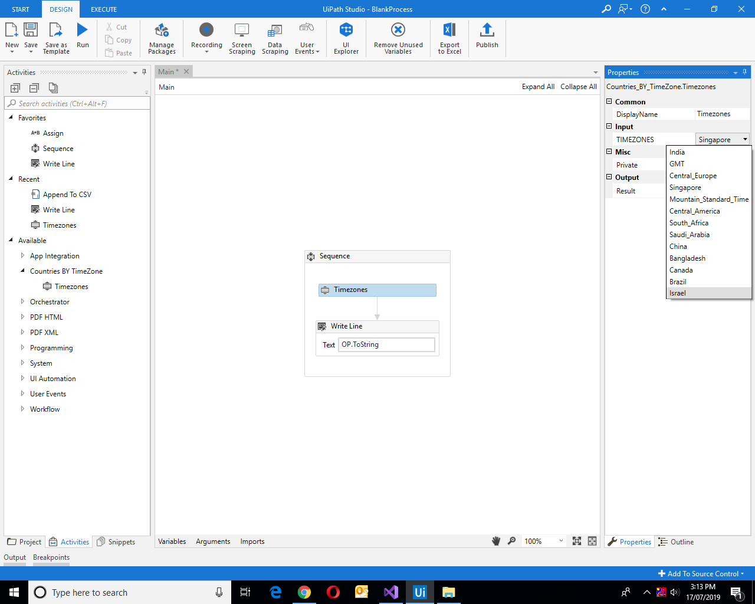
Task: Open Chrome from the taskbar
Action: click(304, 592)
